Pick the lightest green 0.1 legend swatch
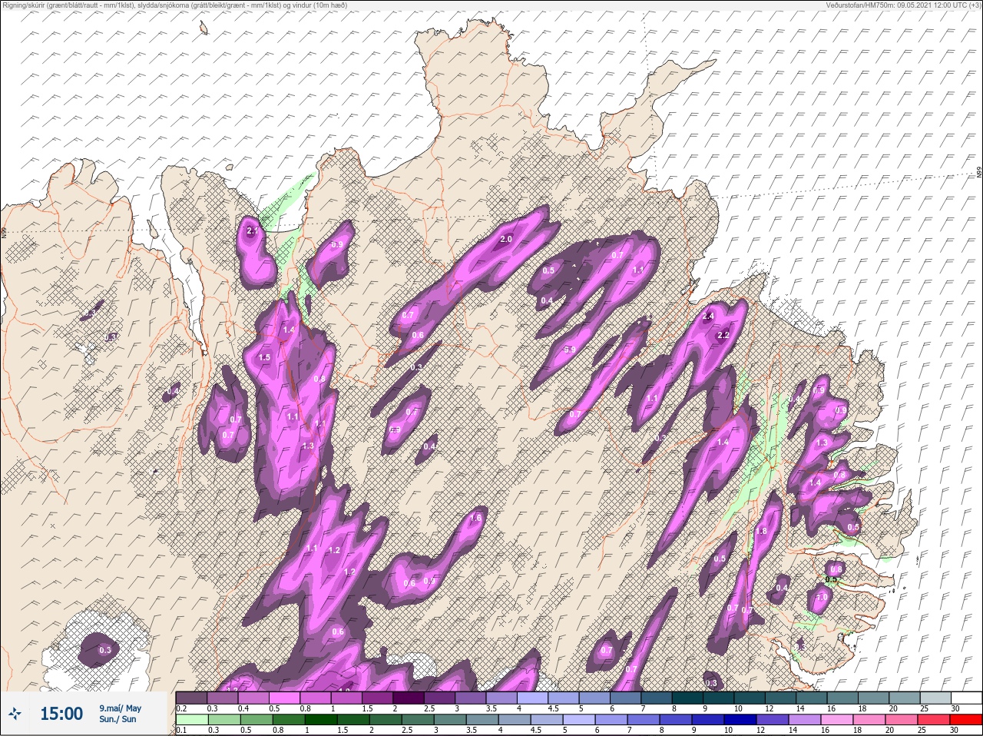983x736 pixels. pos(192,720)
